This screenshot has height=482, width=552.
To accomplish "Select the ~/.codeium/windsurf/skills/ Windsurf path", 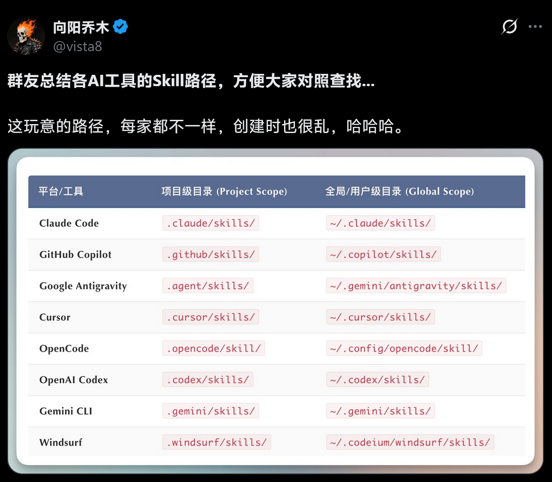I will [x=410, y=442].
